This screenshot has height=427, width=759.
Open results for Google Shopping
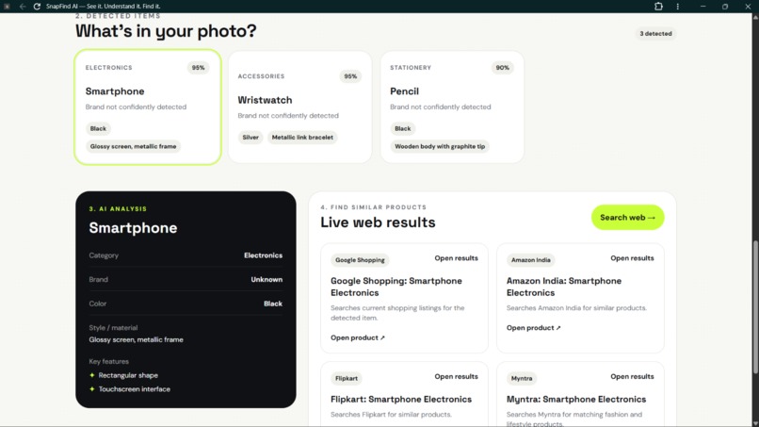tap(456, 258)
